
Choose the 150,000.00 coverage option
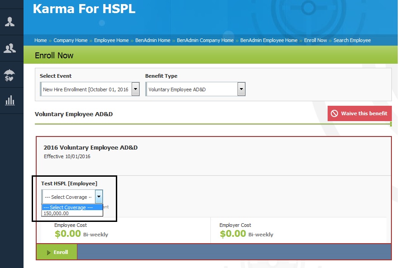click(56, 213)
